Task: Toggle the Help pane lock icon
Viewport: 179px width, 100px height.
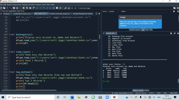Action: [174, 11]
